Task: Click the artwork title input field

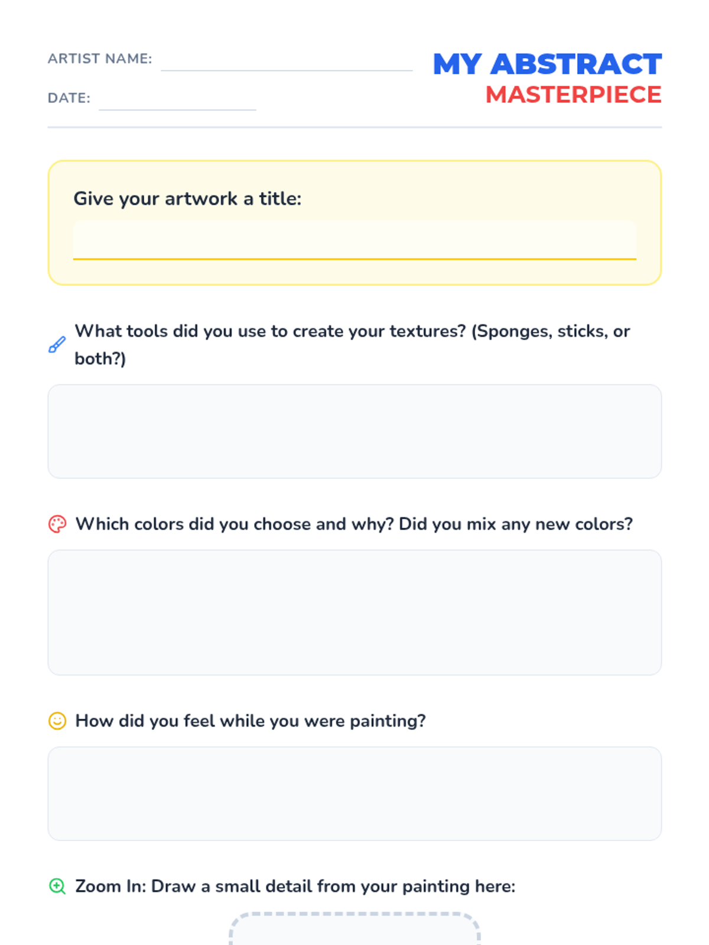Action: click(x=354, y=241)
